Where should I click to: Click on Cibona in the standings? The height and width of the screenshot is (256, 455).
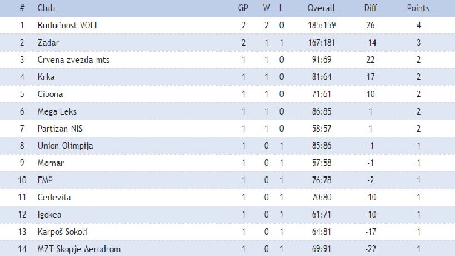pyautogui.click(x=50, y=95)
